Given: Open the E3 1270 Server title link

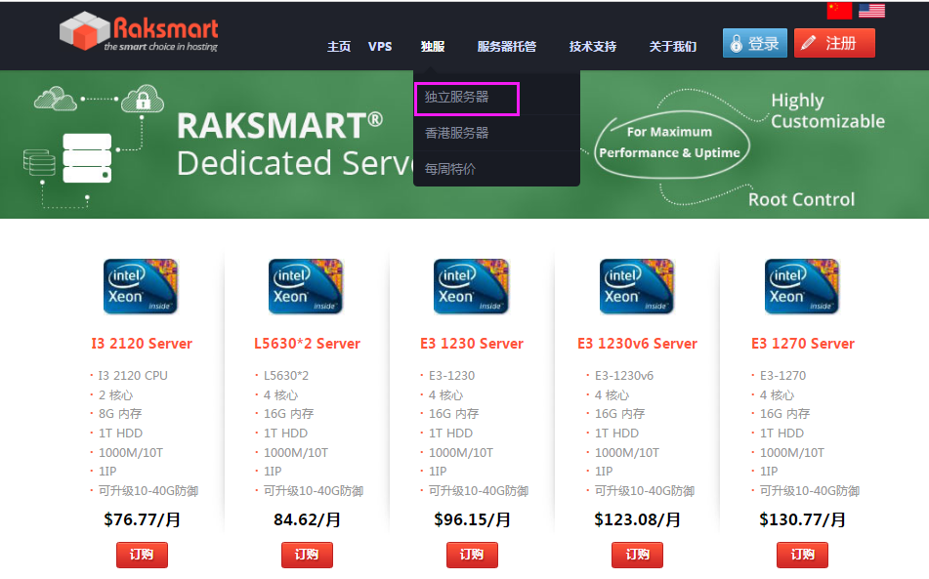Looking at the screenshot, I should click(x=803, y=344).
